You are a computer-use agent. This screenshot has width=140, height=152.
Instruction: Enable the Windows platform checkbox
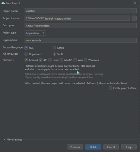coord(86,60)
